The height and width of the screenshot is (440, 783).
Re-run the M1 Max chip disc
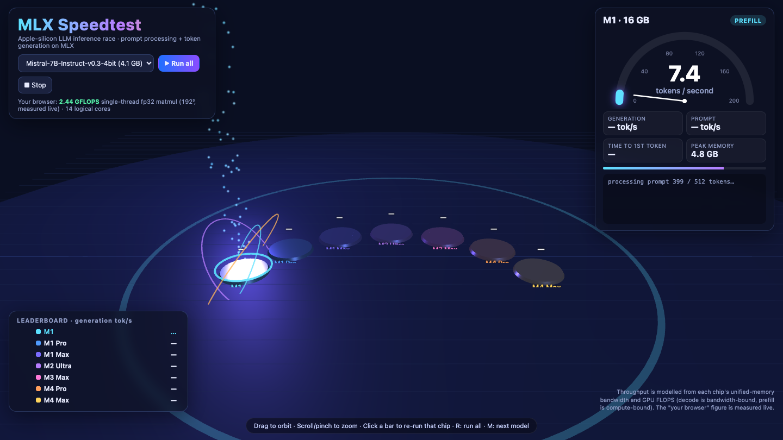click(x=340, y=237)
